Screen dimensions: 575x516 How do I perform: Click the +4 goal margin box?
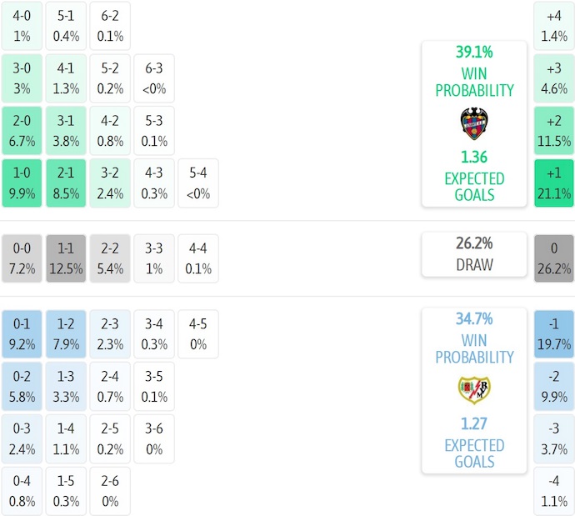click(x=554, y=25)
